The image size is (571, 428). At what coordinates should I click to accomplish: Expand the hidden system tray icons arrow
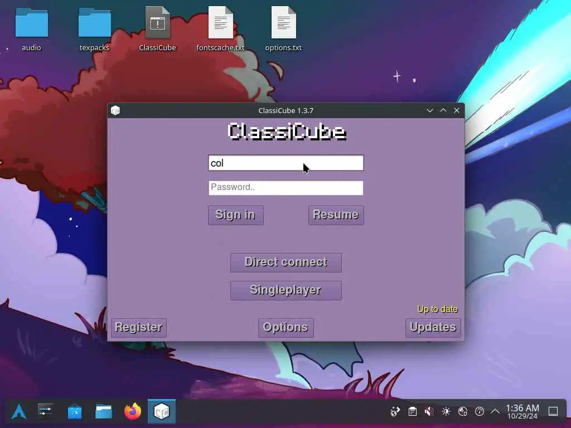(x=495, y=412)
